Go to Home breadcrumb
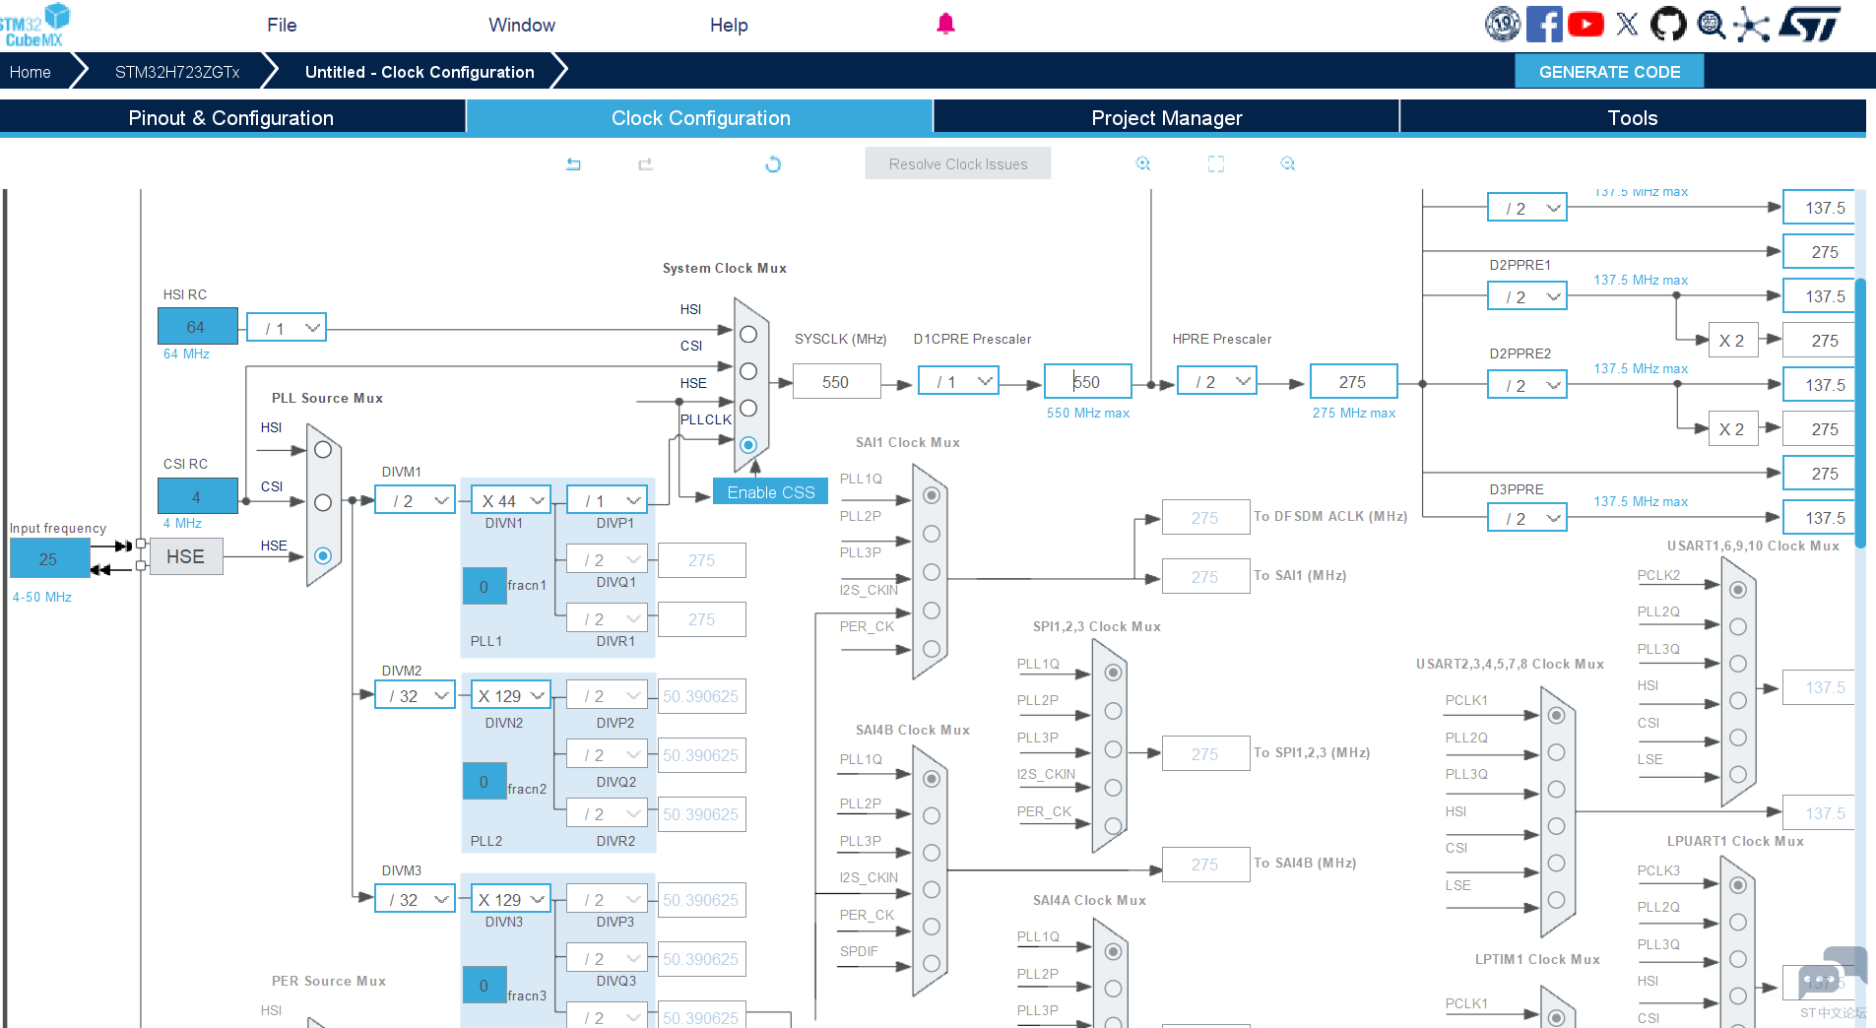The height and width of the screenshot is (1028, 1876). pyautogui.click(x=31, y=72)
